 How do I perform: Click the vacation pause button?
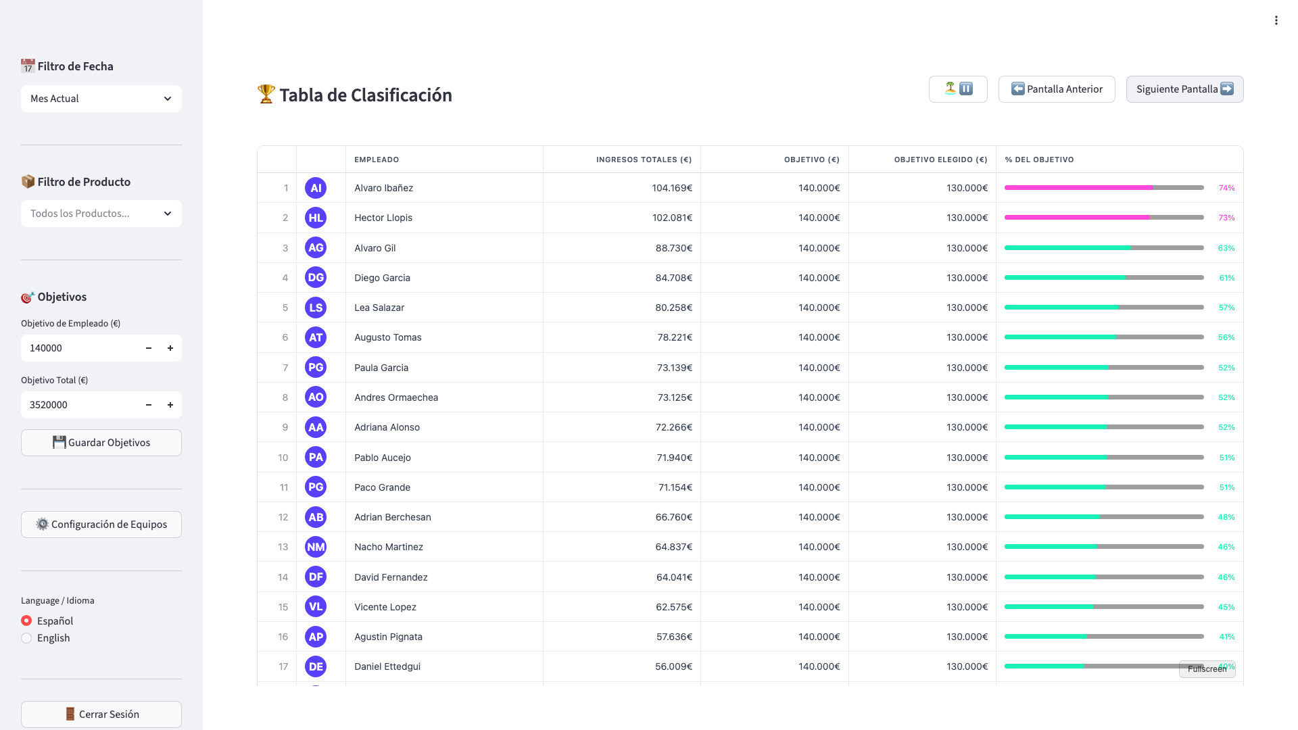coord(958,89)
